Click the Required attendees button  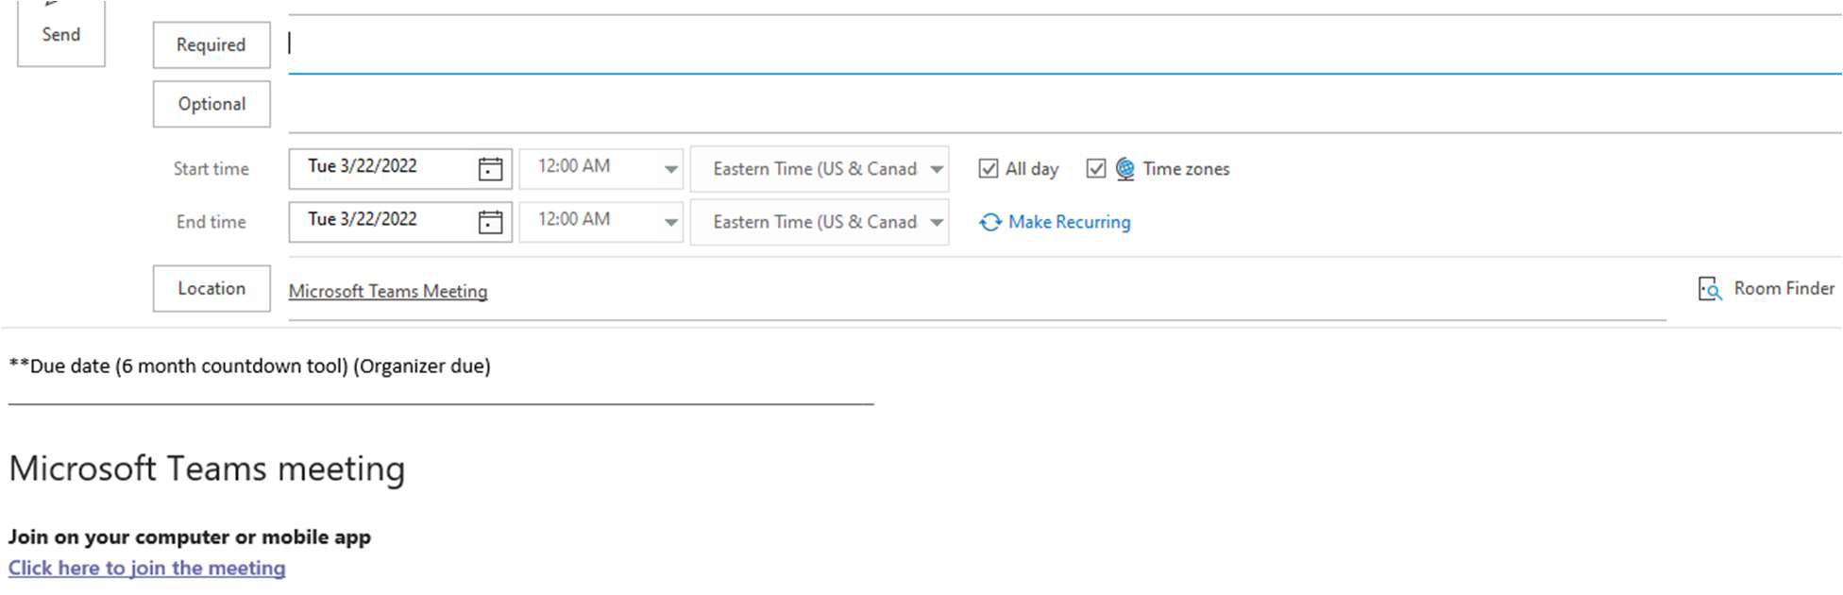pyautogui.click(x=211, y=45)
